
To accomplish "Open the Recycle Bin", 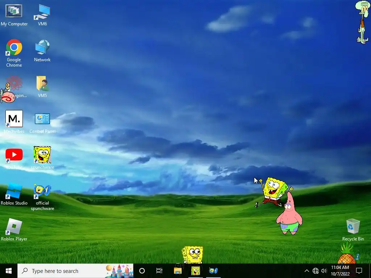I will tap(353, 229).
